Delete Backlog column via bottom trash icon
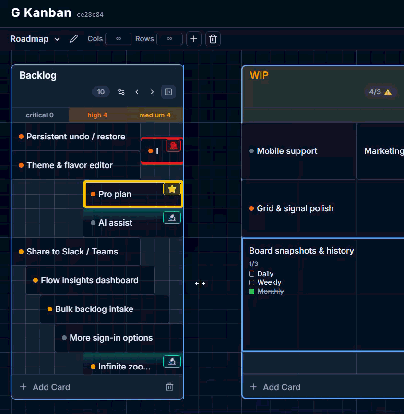The width and height of the screenshot is (404, 415). (x=169, y=387)
